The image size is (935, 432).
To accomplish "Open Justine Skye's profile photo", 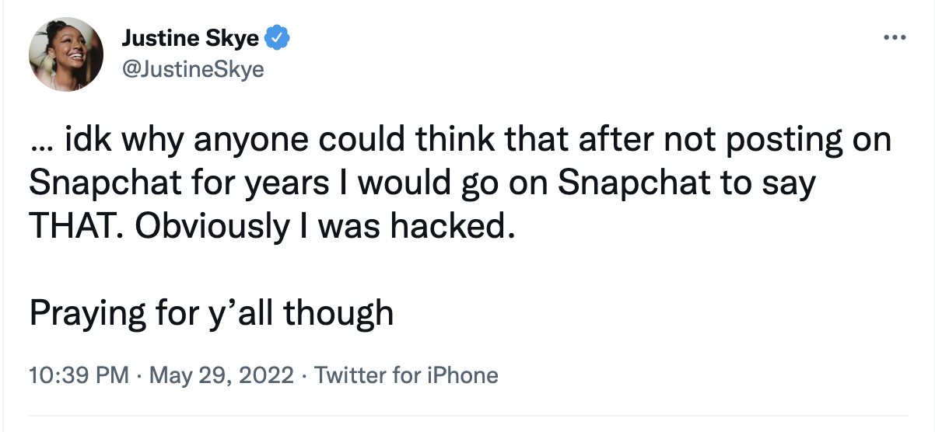I will [66, 54].
